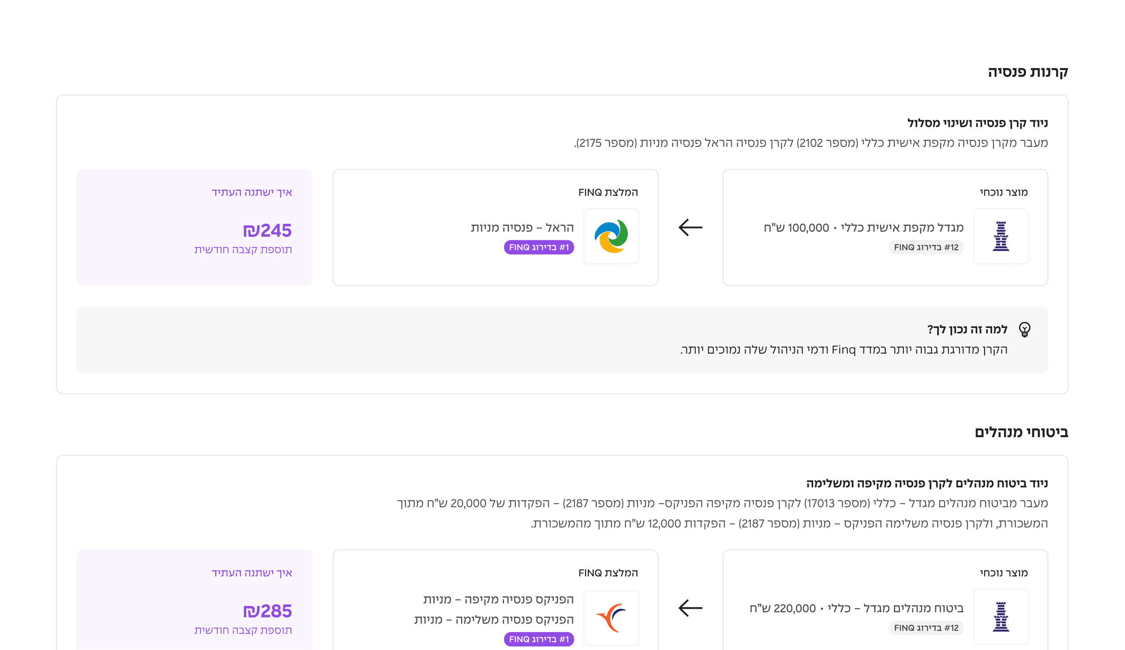This screenshot has height=650, width=1125.
Task: Click the ₪245 monthly pension addition amount
Action: 267,230
